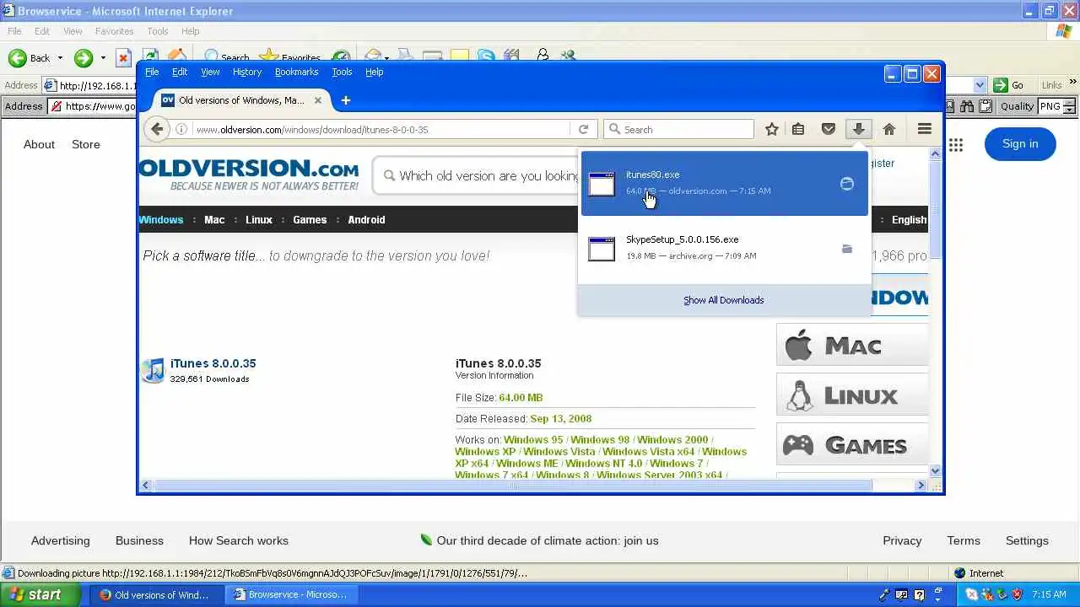Click the site information icon in URL bar
1080x607 pixels.
click(181, 130)
